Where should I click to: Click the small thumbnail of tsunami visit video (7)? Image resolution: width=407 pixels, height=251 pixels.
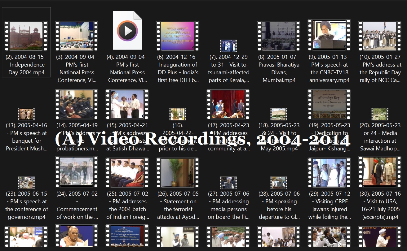(228, 46)
